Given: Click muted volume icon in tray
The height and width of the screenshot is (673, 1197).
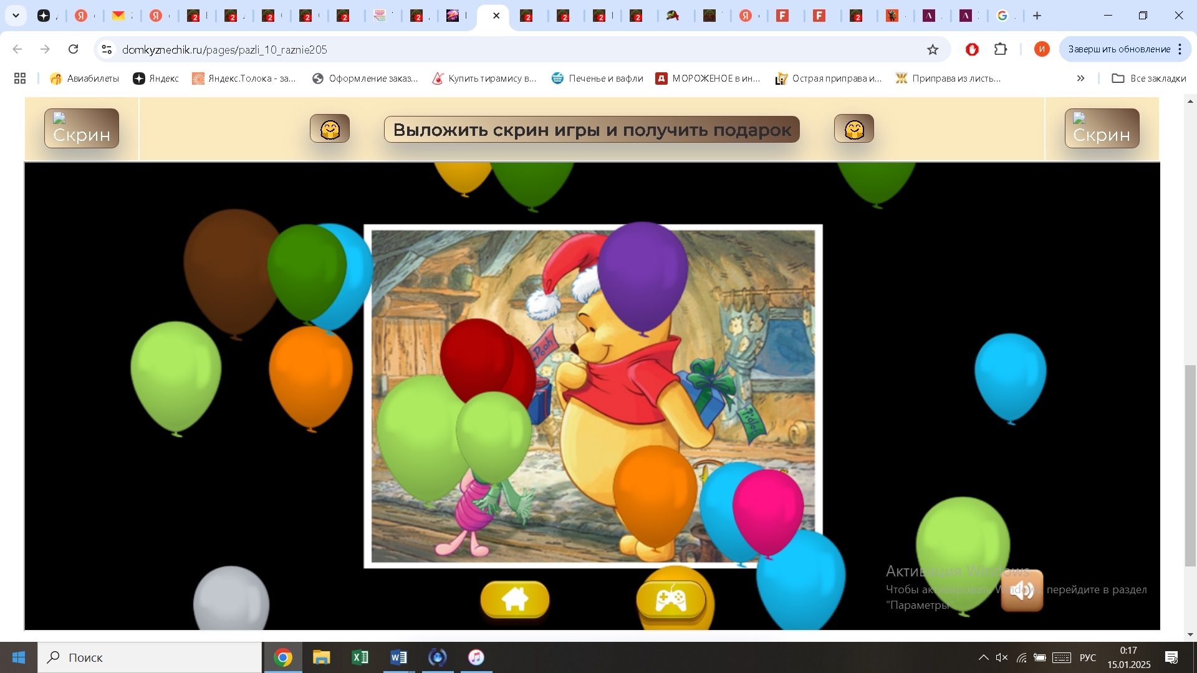Looking at the screenshot, I should (1002, 657).
